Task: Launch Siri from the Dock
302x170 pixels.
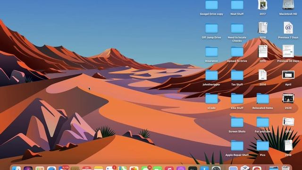Action: (x=28, y=168)
